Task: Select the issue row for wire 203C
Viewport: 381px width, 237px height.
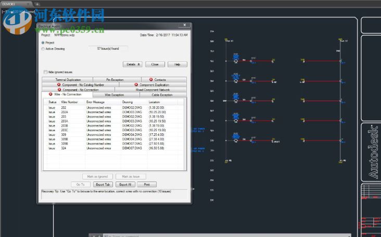Action: tap(114, 130)
